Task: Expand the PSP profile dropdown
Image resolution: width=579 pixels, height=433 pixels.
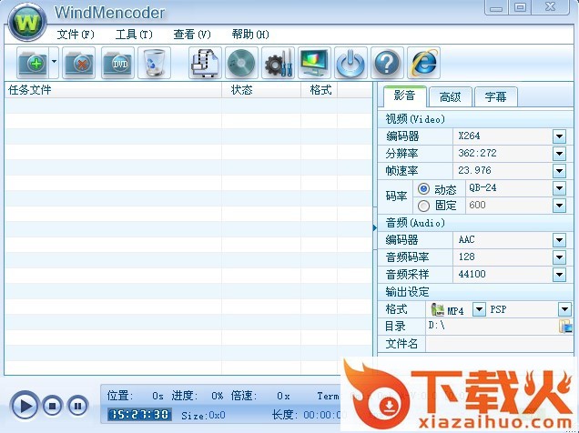Action: coord(564,309)
